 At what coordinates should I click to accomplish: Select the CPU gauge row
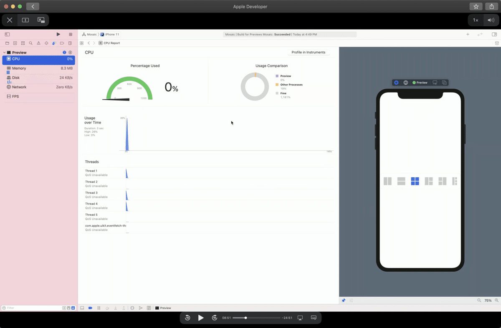click(38, 59)
